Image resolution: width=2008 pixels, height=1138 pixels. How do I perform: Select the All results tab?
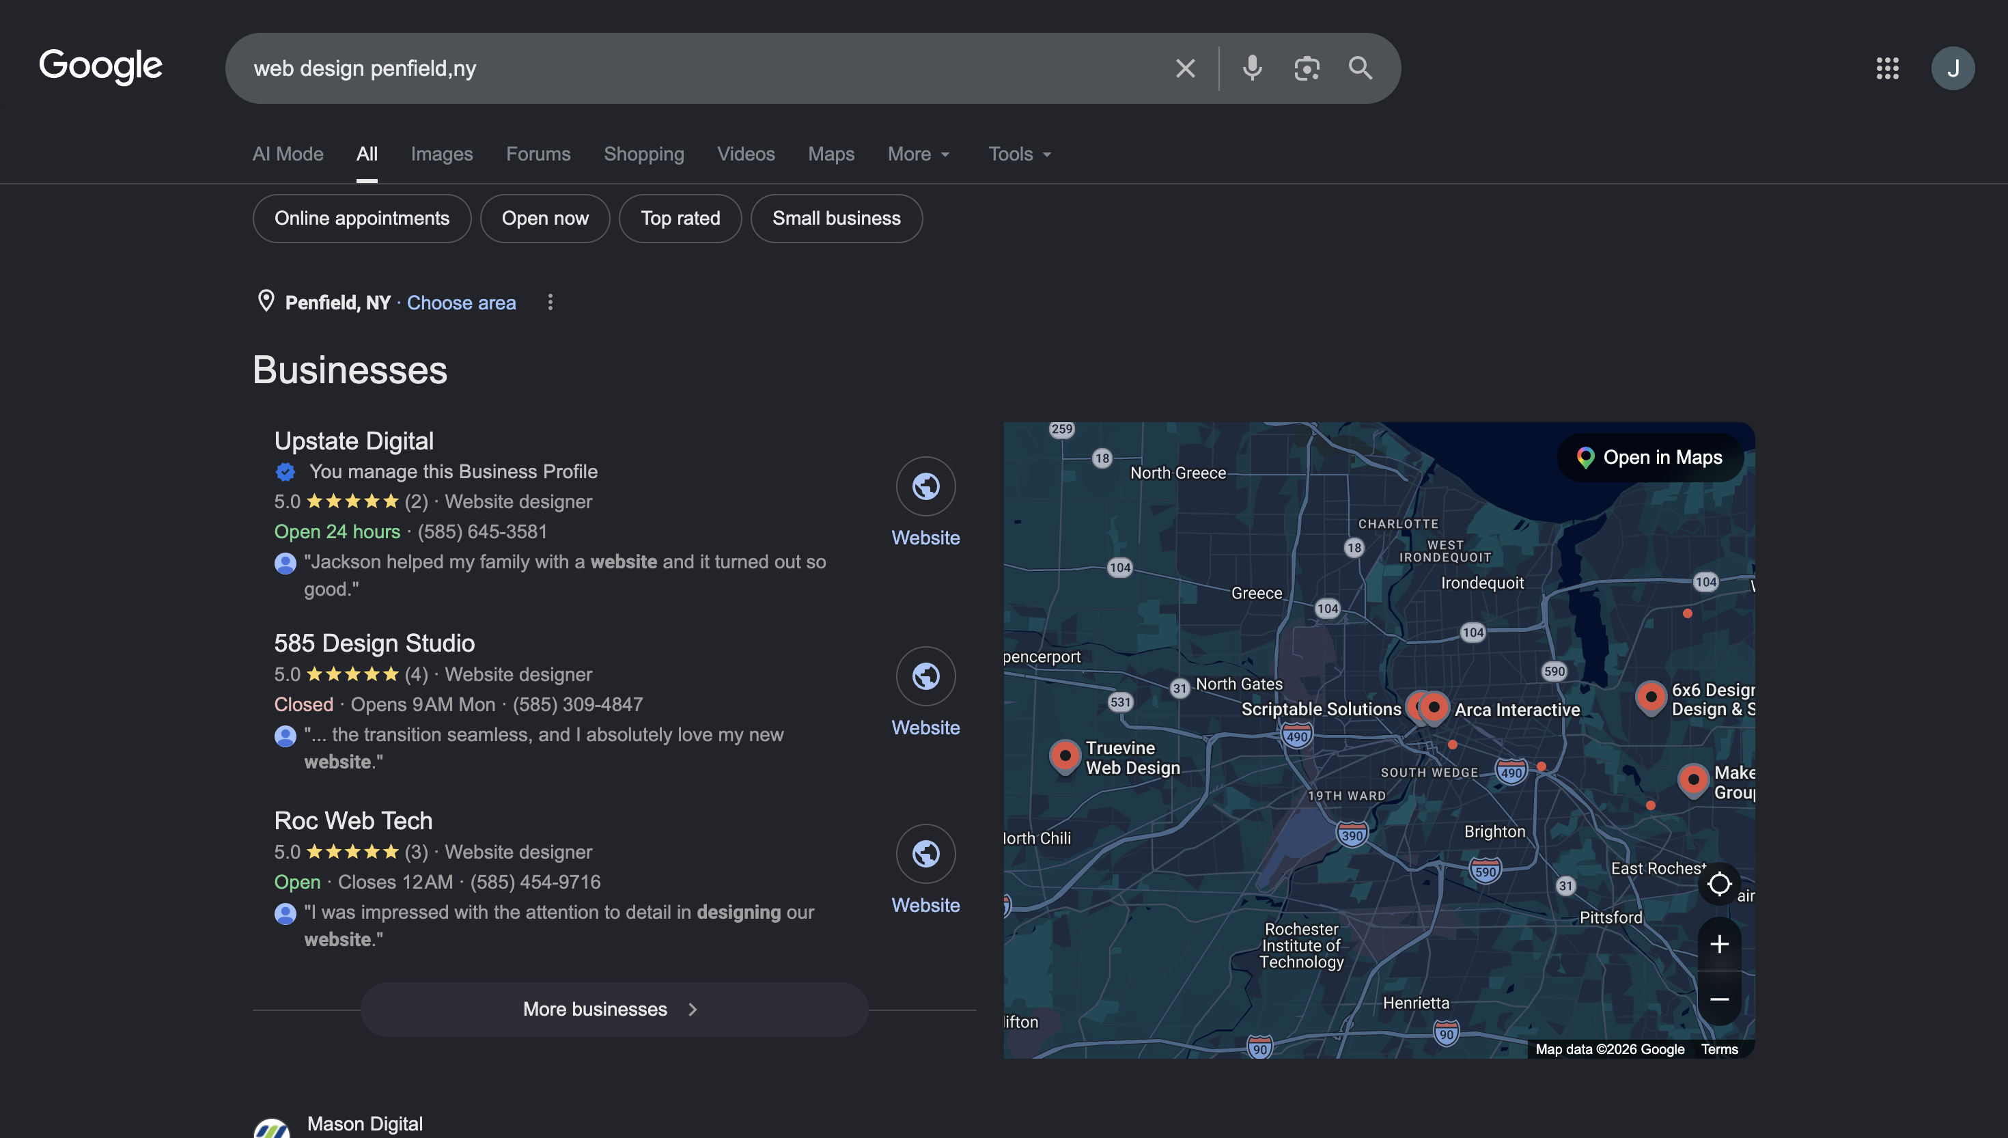[367, 154]
